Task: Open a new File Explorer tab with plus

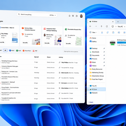Action: [x=118, y=22]
